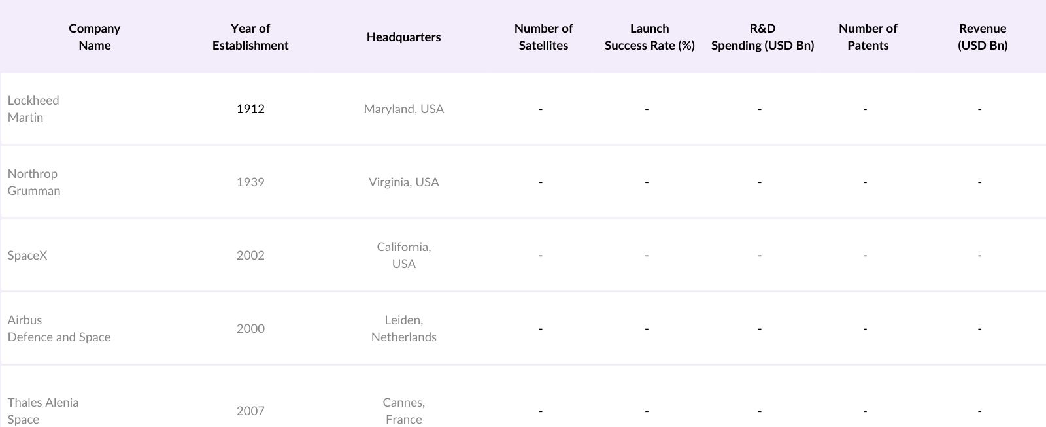Select the 2002 establishment year cell
Image resolution: width=1046 pixels, height=427 pixels.
[250, 255]
